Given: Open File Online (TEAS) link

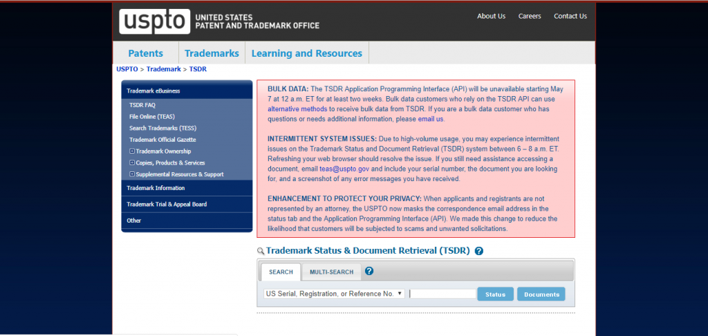Looking at the screenshot, I should (x=151, y=117).
